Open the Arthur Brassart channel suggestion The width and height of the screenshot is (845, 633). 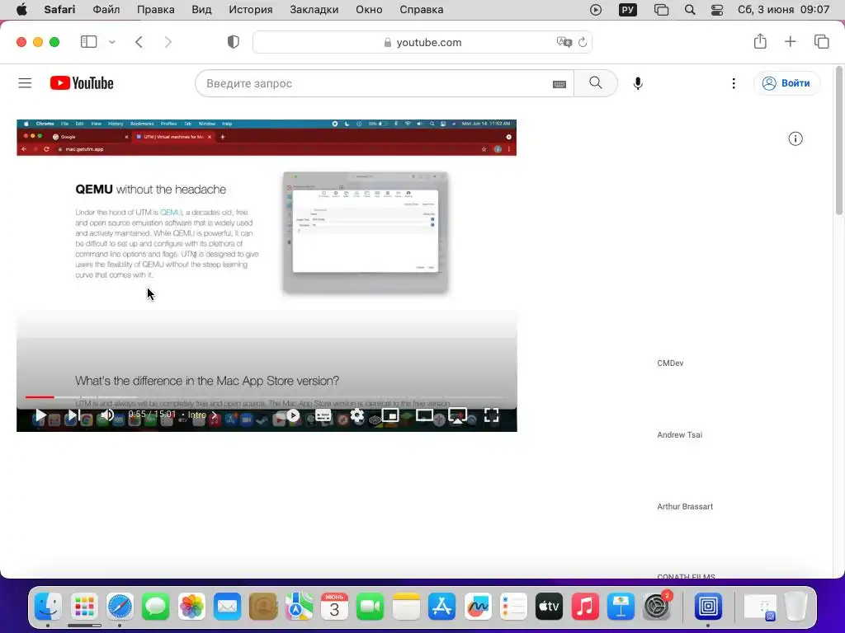pyautogui.click(x=685, y=506)
